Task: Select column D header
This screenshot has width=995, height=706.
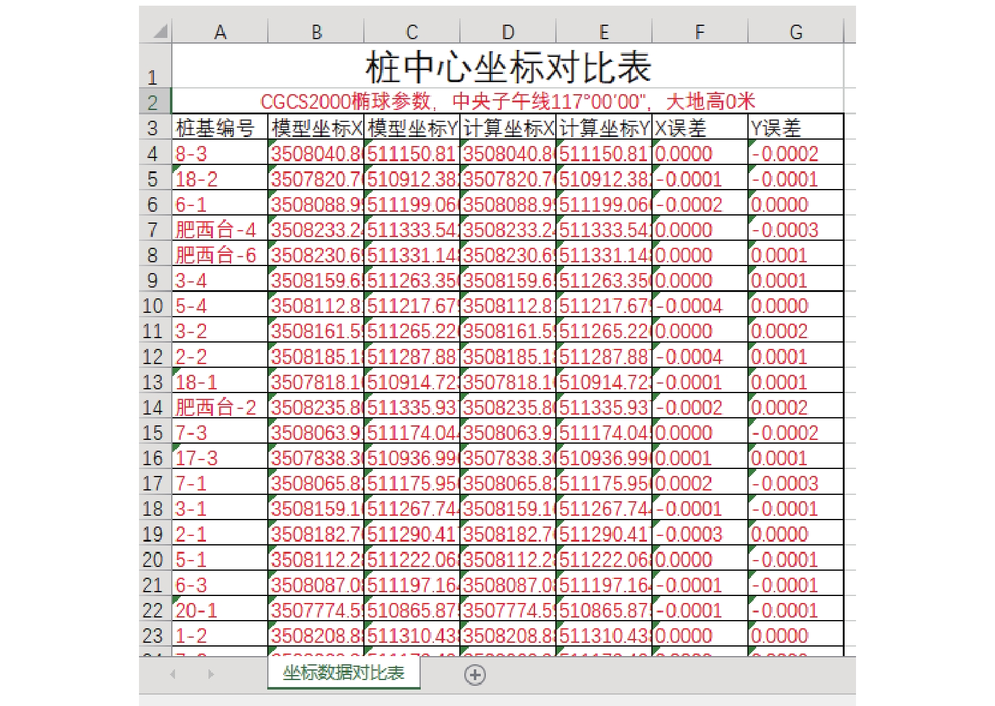Action: point(507,32)
